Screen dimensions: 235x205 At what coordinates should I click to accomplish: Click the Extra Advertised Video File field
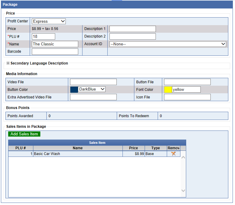tap(93, 97)
